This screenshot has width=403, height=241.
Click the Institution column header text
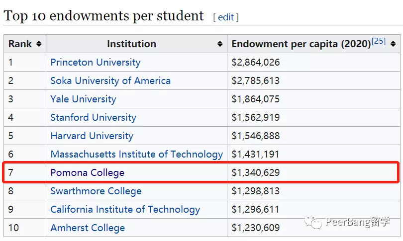131,44
